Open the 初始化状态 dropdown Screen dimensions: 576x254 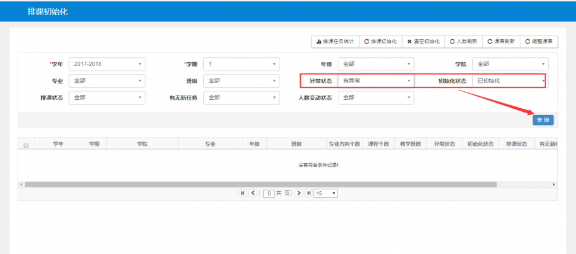(509, 80)
